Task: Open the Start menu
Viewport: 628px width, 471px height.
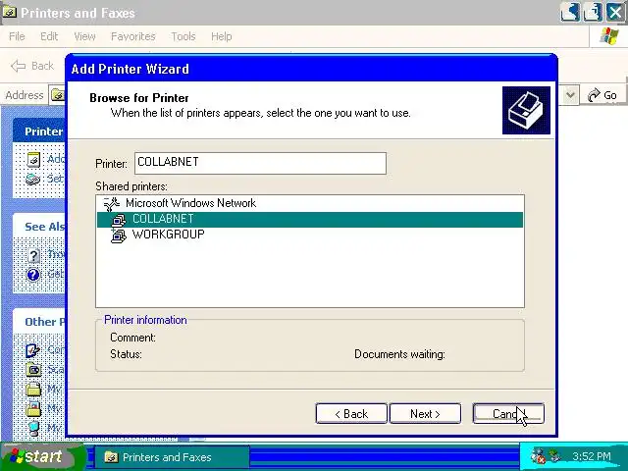Action: 43,456
